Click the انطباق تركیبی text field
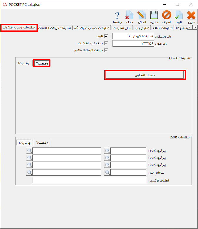 [x=89, y=180]
